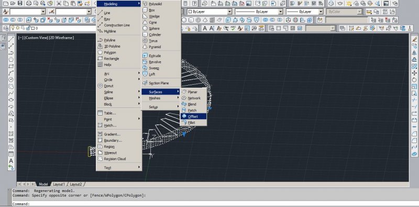Viewport: 419px width, 207px height.
Task: Open a file with the Open folder icon
Action: tap(13, 4)
